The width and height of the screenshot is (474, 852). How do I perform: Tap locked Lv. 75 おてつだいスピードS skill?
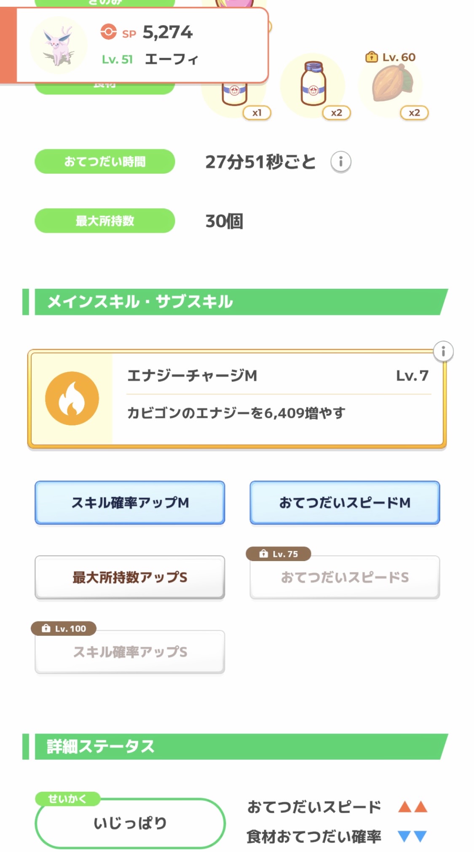[x=345, y=577]
